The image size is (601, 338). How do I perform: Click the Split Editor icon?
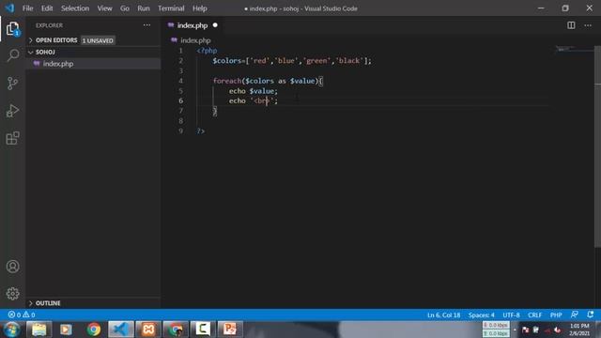[x=571, y=25]
